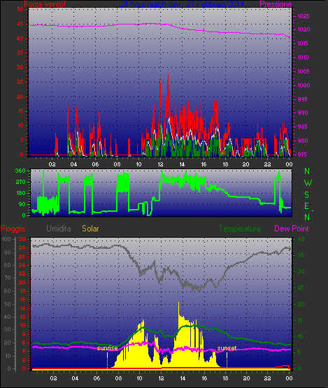Click hour '18' on wind graph time axis
The height and width of the screenshot is (388, 328).
[x=225, y=164]
